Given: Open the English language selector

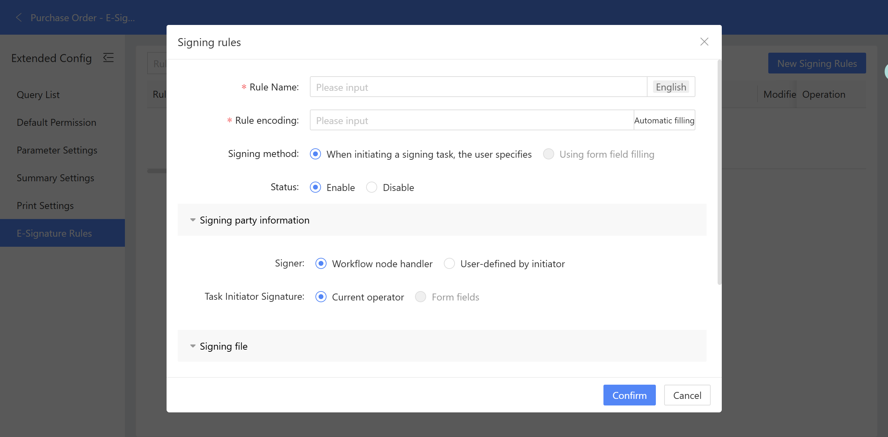Looking at the screenshot, I should pos(671,87).
